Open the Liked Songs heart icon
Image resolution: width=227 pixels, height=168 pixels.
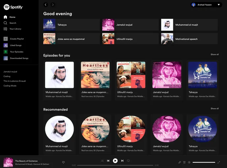coord(6,45)
